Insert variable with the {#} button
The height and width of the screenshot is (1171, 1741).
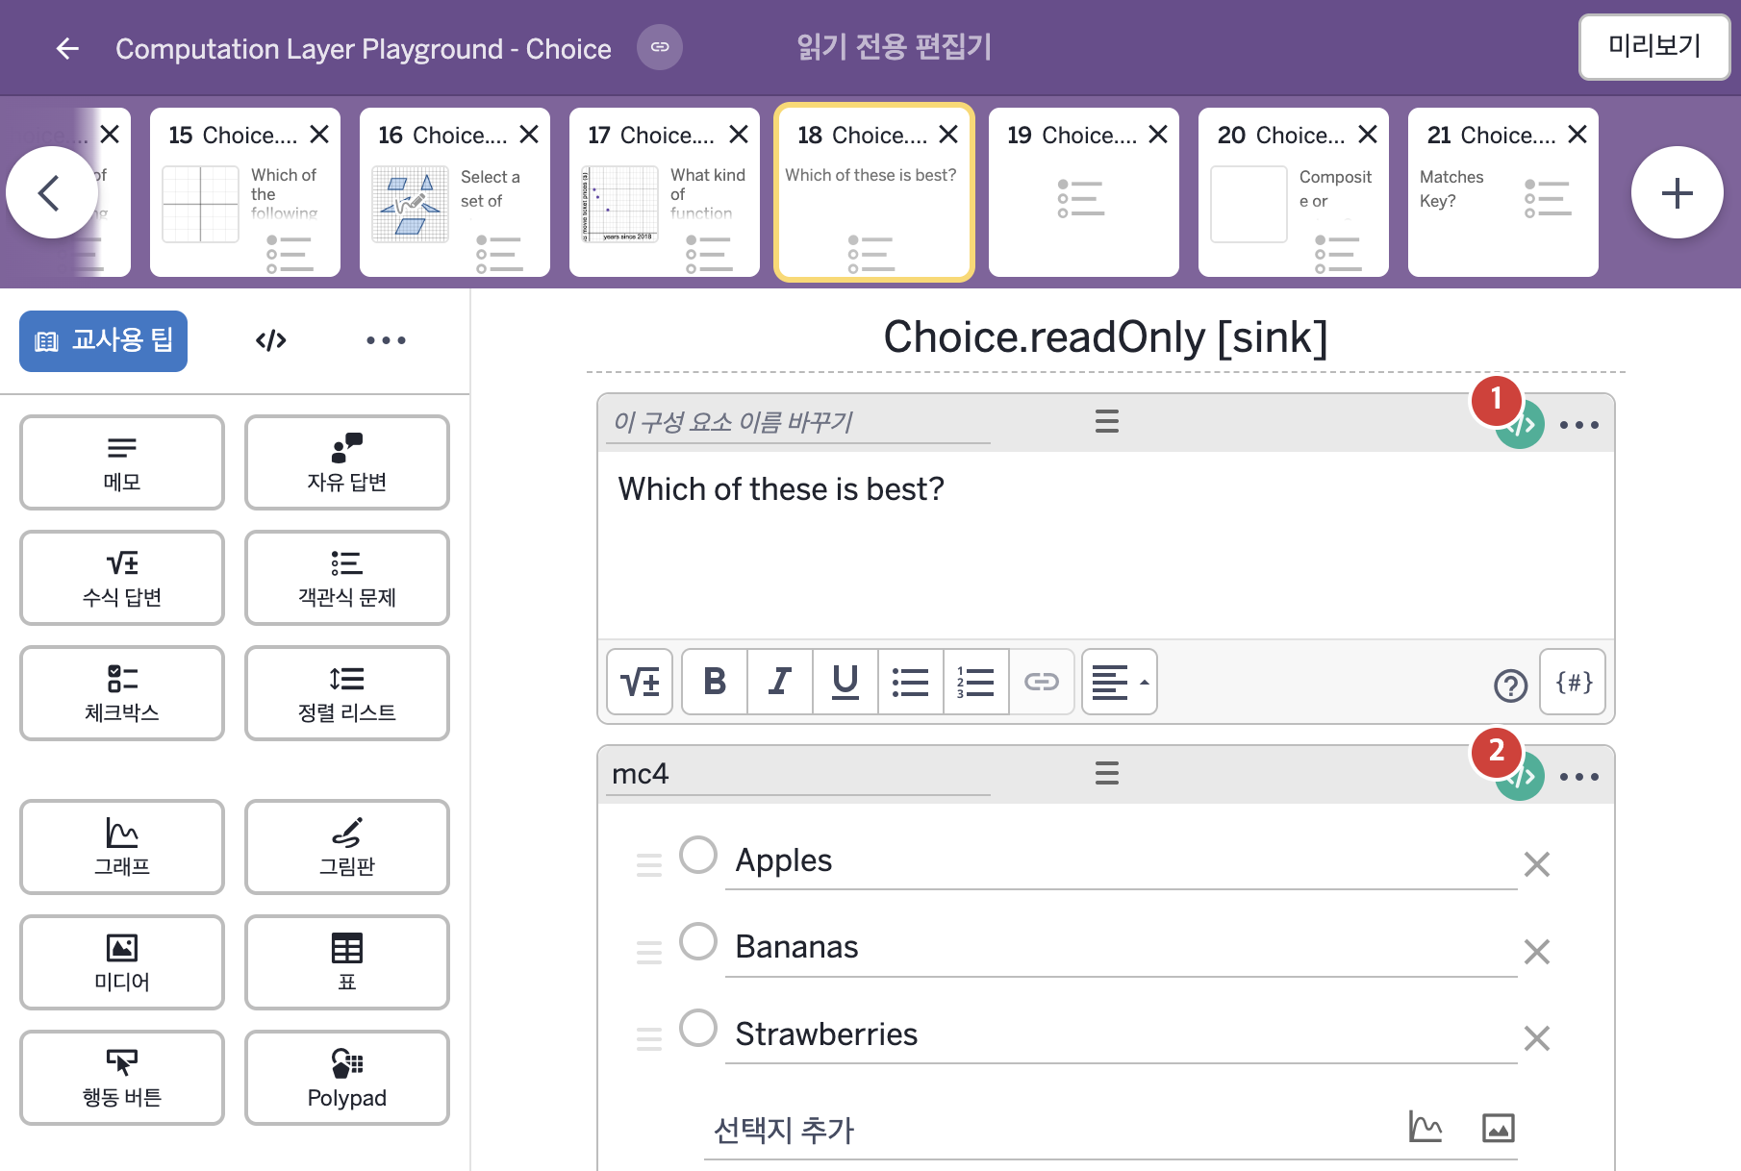1573,682
